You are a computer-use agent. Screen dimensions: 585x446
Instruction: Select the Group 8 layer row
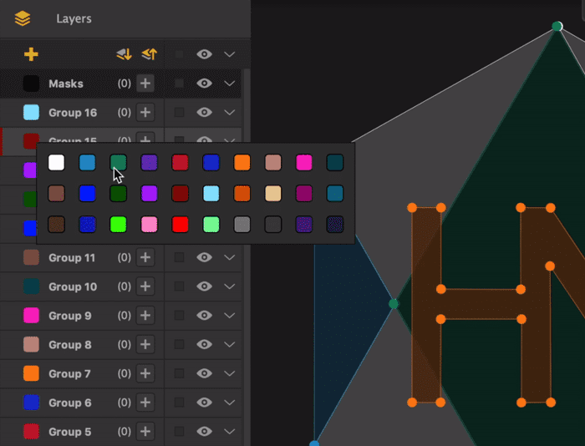click(120, 345)
